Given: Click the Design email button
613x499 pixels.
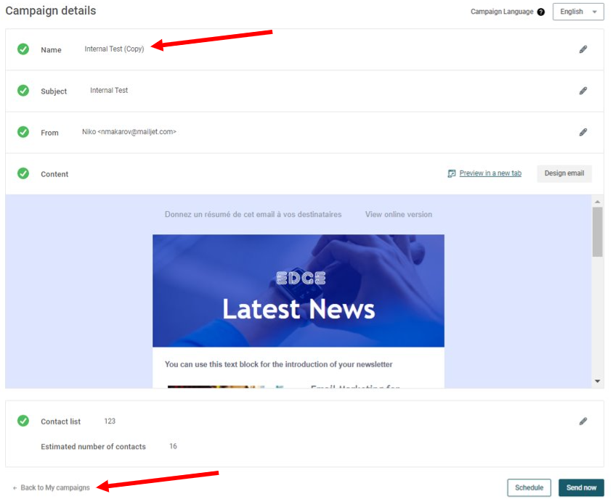Looking at the screenshot, I should [564, 173].
